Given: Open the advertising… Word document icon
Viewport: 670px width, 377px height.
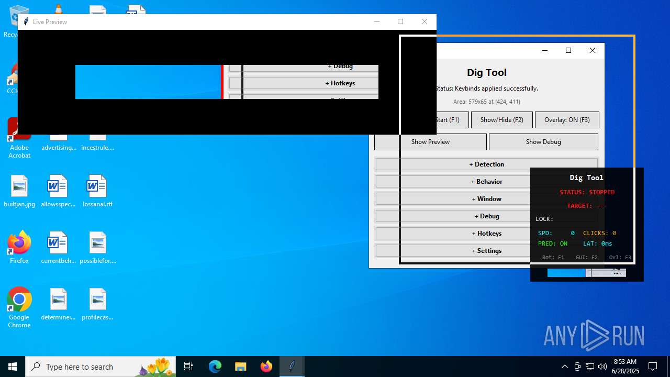Looking at the screenshot, I should (59, 141).
